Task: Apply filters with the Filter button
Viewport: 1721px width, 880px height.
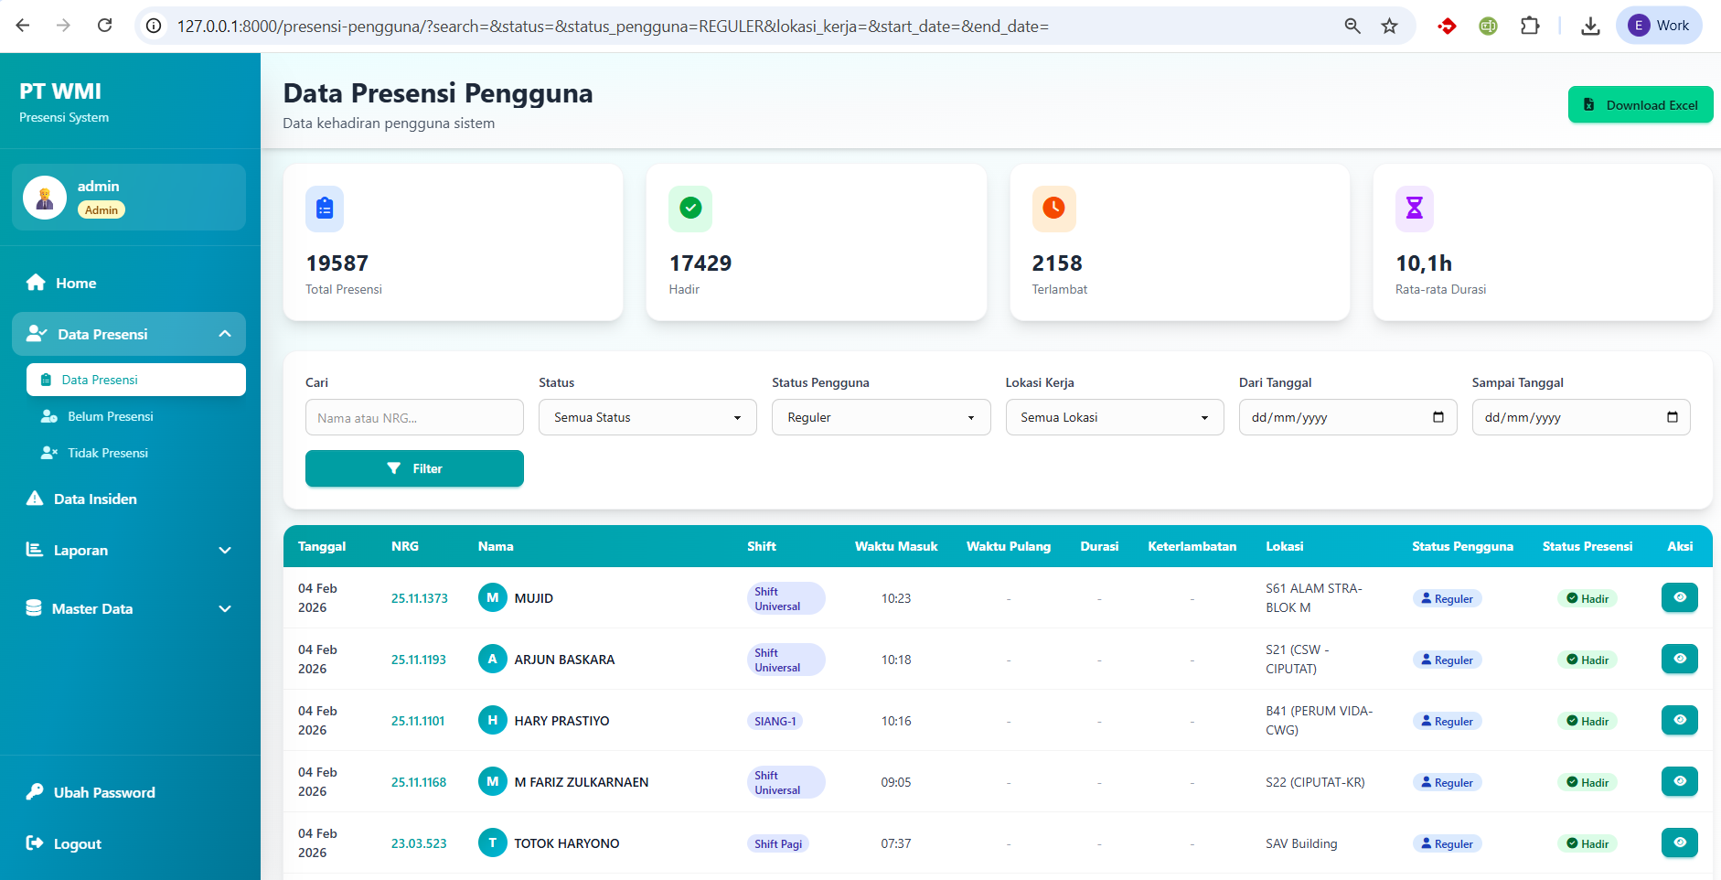Action: tap(414, 468)
